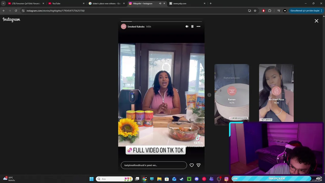The height and width of the screenshot is (183, 325).
Task: Share the story with paper-plane icon
Action: [x=198, y=165]
